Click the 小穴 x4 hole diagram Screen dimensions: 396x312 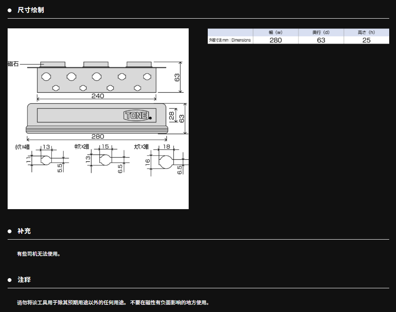pos(46,160)
